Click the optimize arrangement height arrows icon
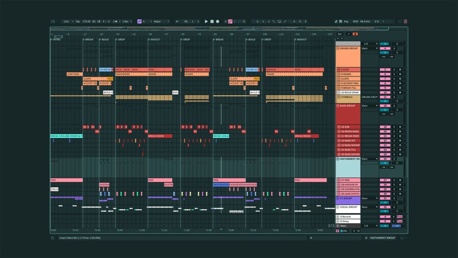 tap(348, 34)
